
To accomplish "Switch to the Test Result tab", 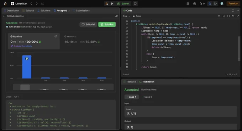I will [x=147, y=82].
